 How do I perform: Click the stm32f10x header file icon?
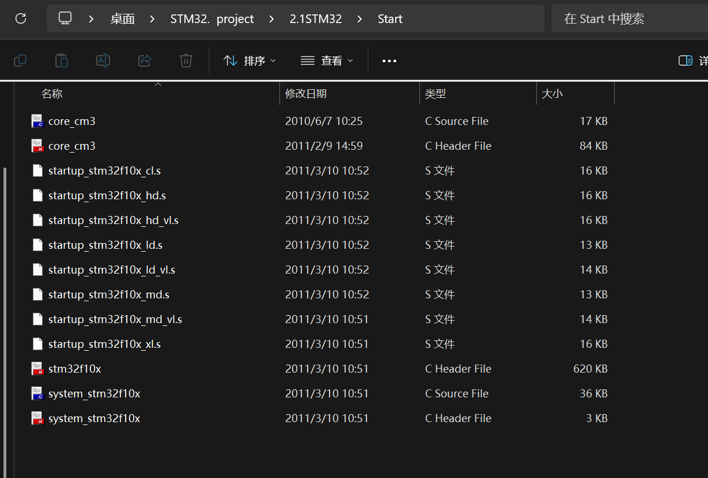point(37,369)
